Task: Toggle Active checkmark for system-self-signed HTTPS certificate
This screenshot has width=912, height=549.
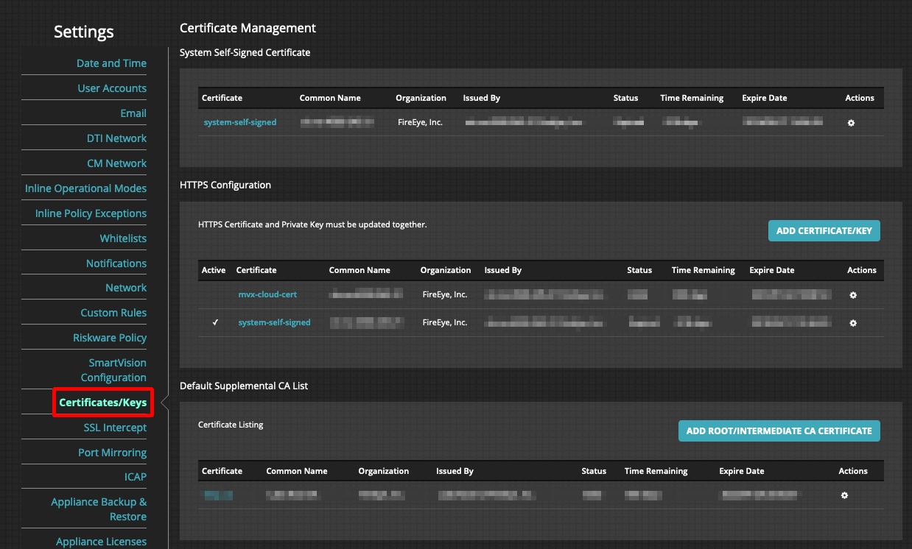Action: (213, 322)
